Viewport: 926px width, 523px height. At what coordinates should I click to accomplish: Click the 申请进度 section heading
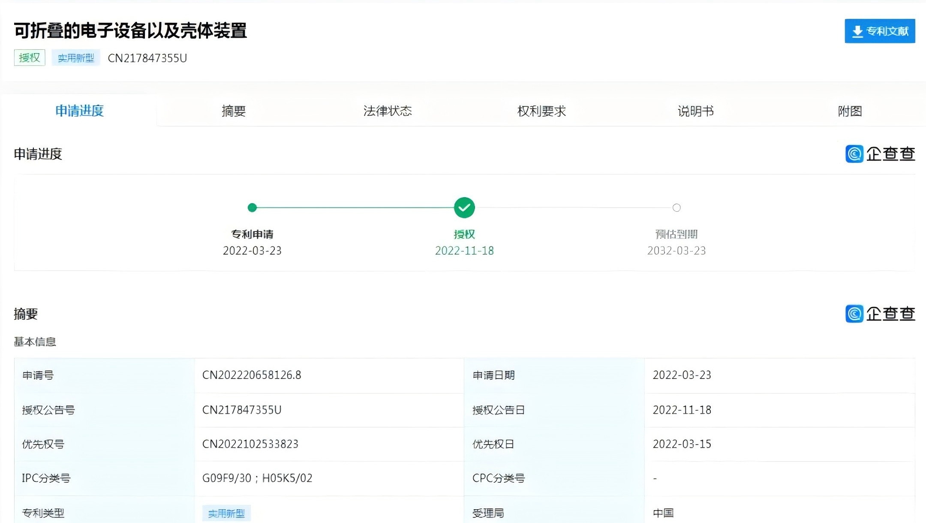tap(38, 154)
